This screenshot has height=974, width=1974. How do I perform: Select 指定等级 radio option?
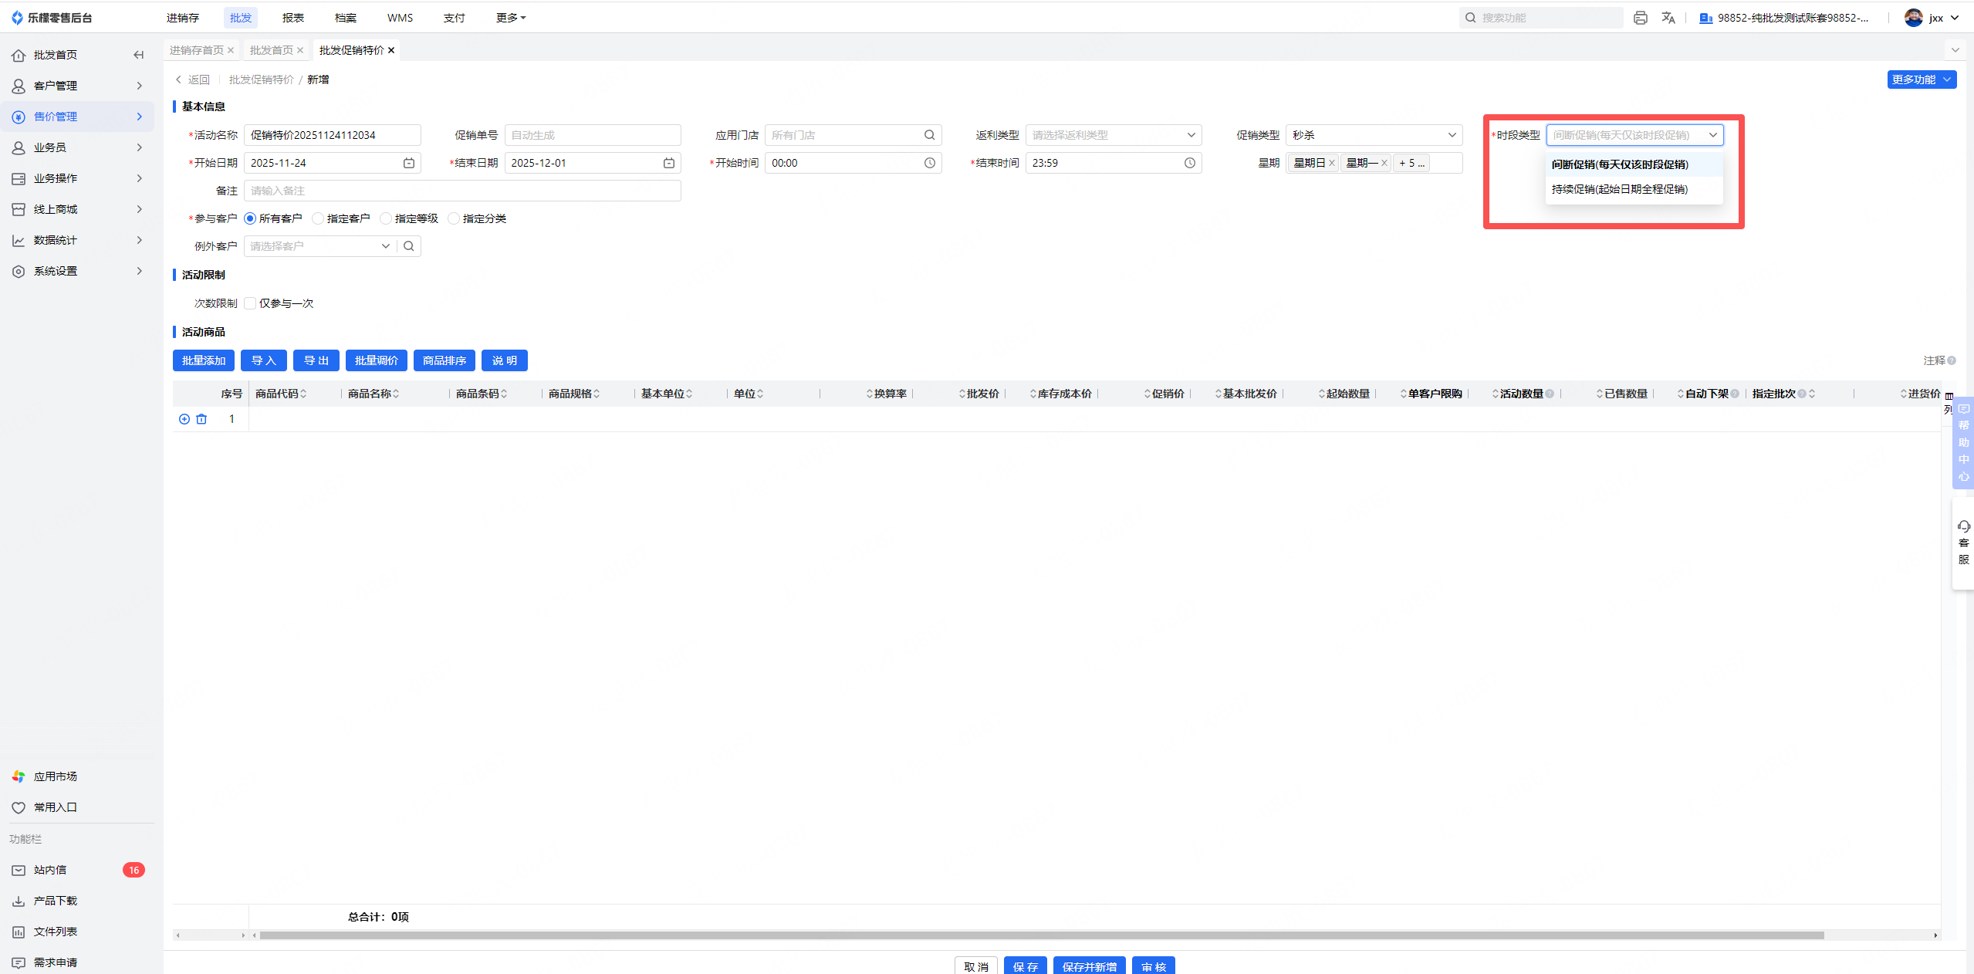pyautogui.click(x=386, y=218)
